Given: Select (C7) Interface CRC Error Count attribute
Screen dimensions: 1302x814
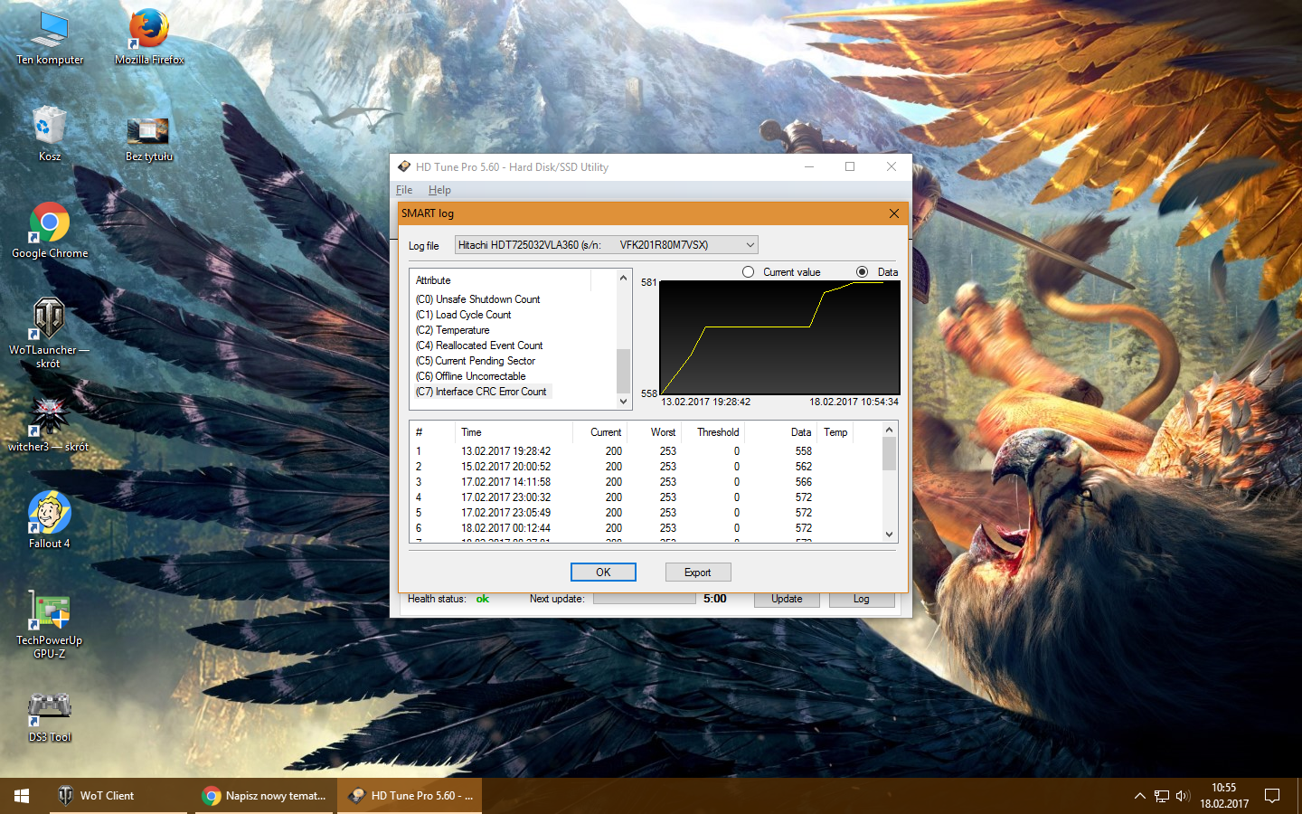Looking at the screenshot, I should pyautogui.click(x=481, y=392).
